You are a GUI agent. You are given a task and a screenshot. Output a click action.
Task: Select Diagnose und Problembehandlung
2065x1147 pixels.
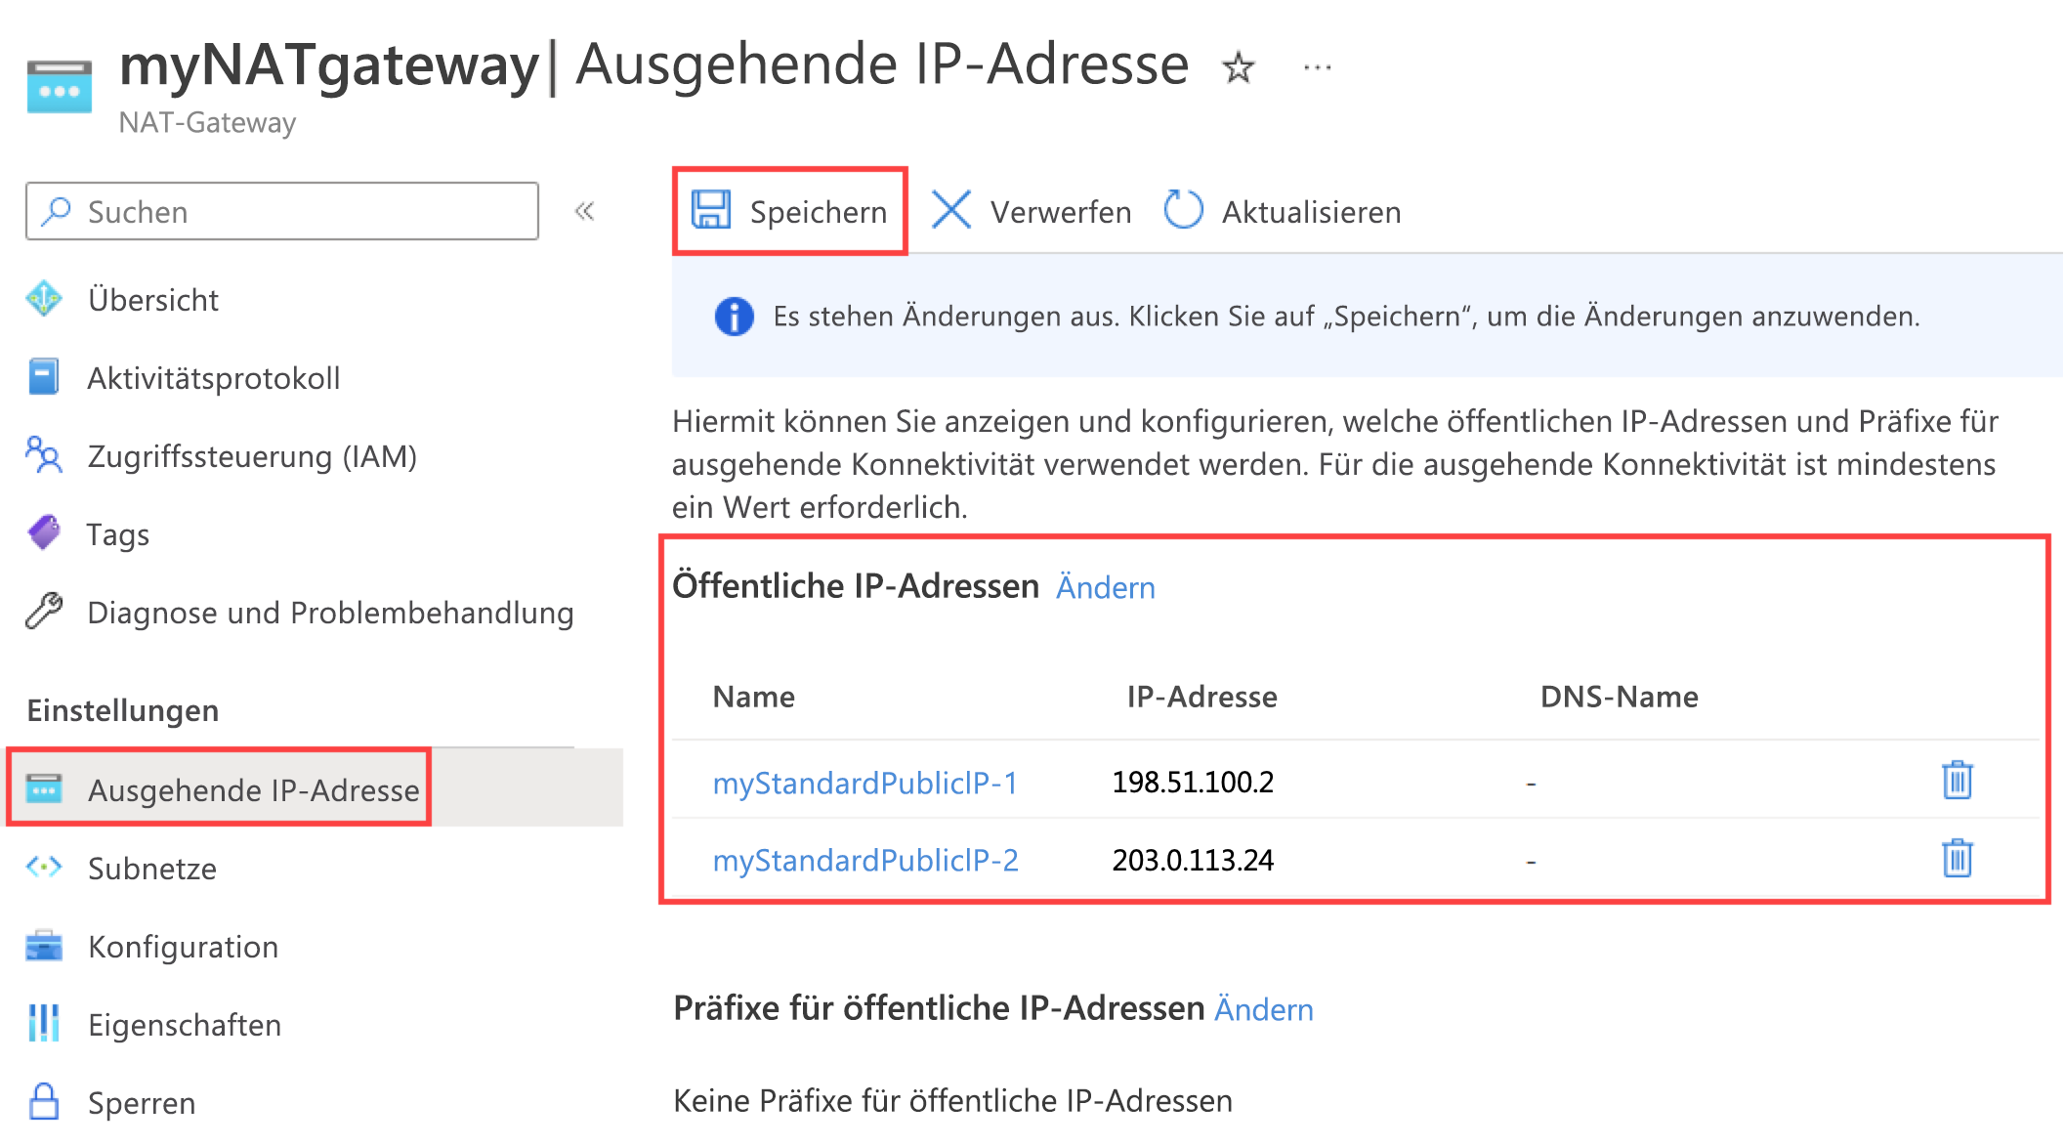click(x=331, y=613)
